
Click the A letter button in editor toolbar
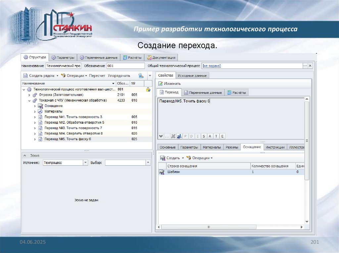click(x=210, y=136)
